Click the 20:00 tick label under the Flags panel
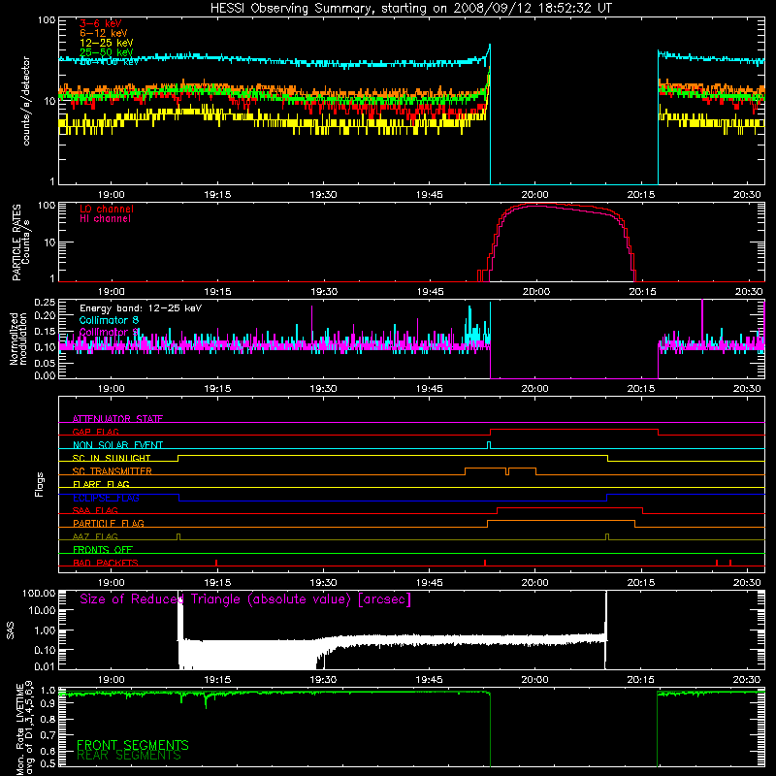 click(535, 583)
